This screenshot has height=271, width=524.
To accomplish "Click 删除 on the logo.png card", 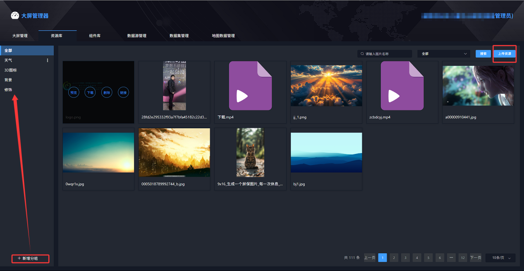I will 107,93.
